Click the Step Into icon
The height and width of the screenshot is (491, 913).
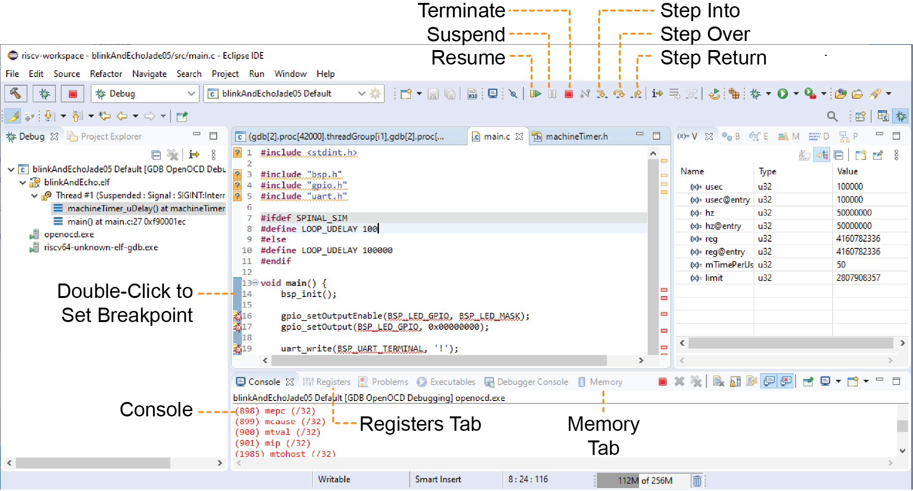click(x=601, y=94)
